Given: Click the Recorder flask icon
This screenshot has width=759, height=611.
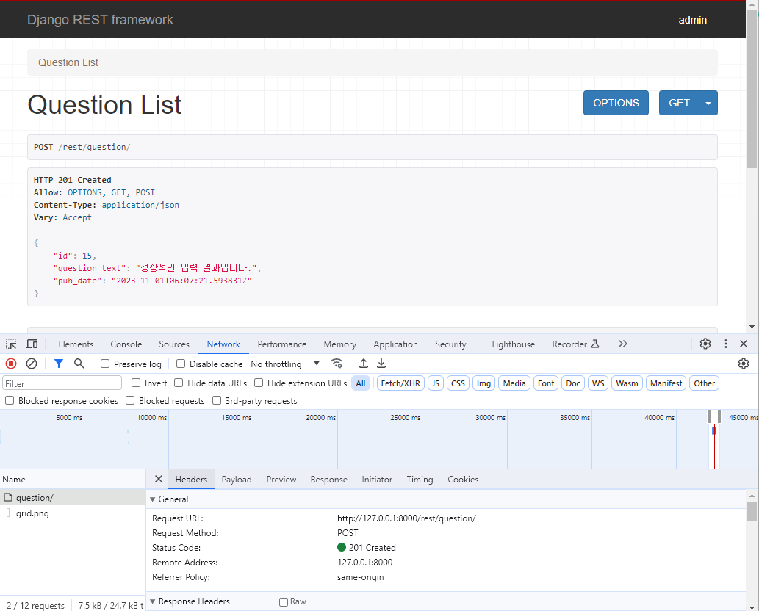Looking at the screenshot, I should pyautogui.click(x=595, y=344).
